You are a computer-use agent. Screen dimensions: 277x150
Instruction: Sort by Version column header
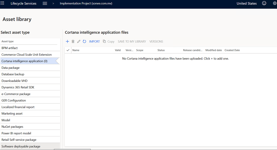(x=129, y=50)
